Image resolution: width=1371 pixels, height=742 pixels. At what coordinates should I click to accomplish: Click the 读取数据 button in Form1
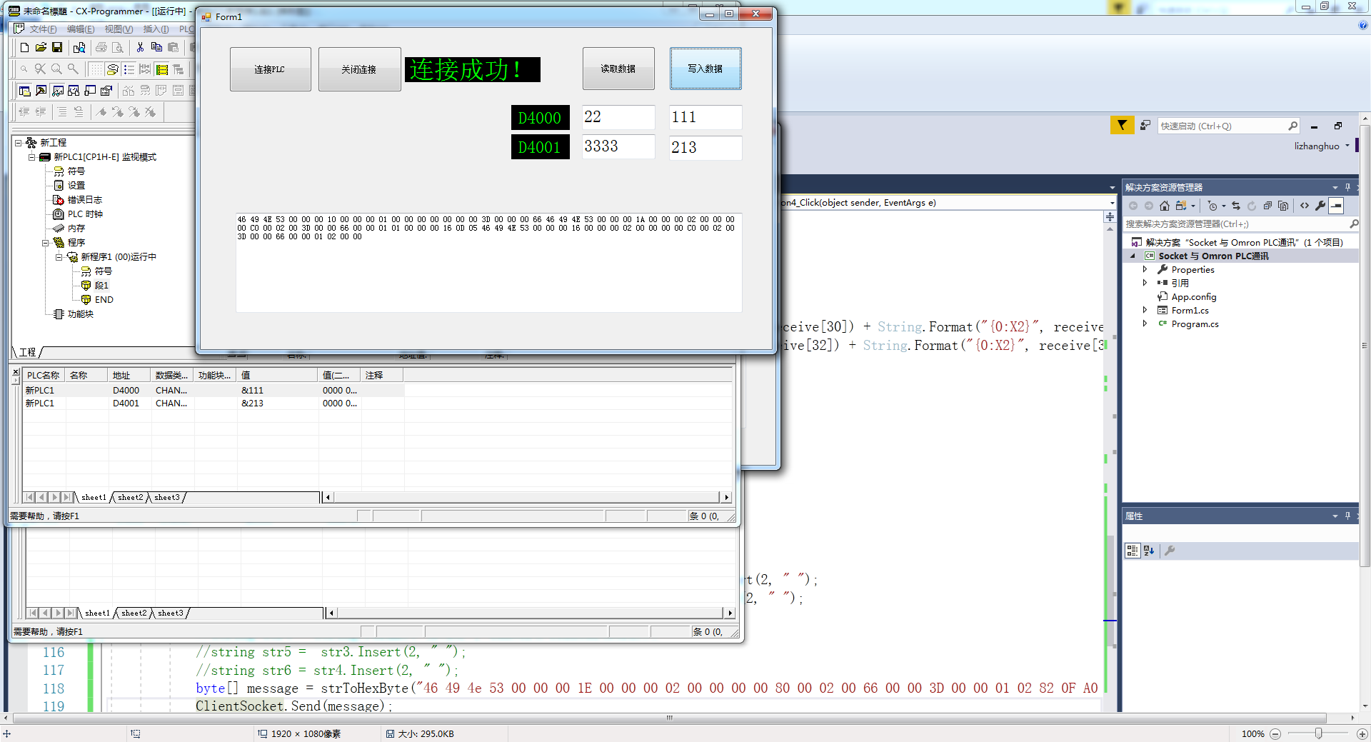pos(618,69)
